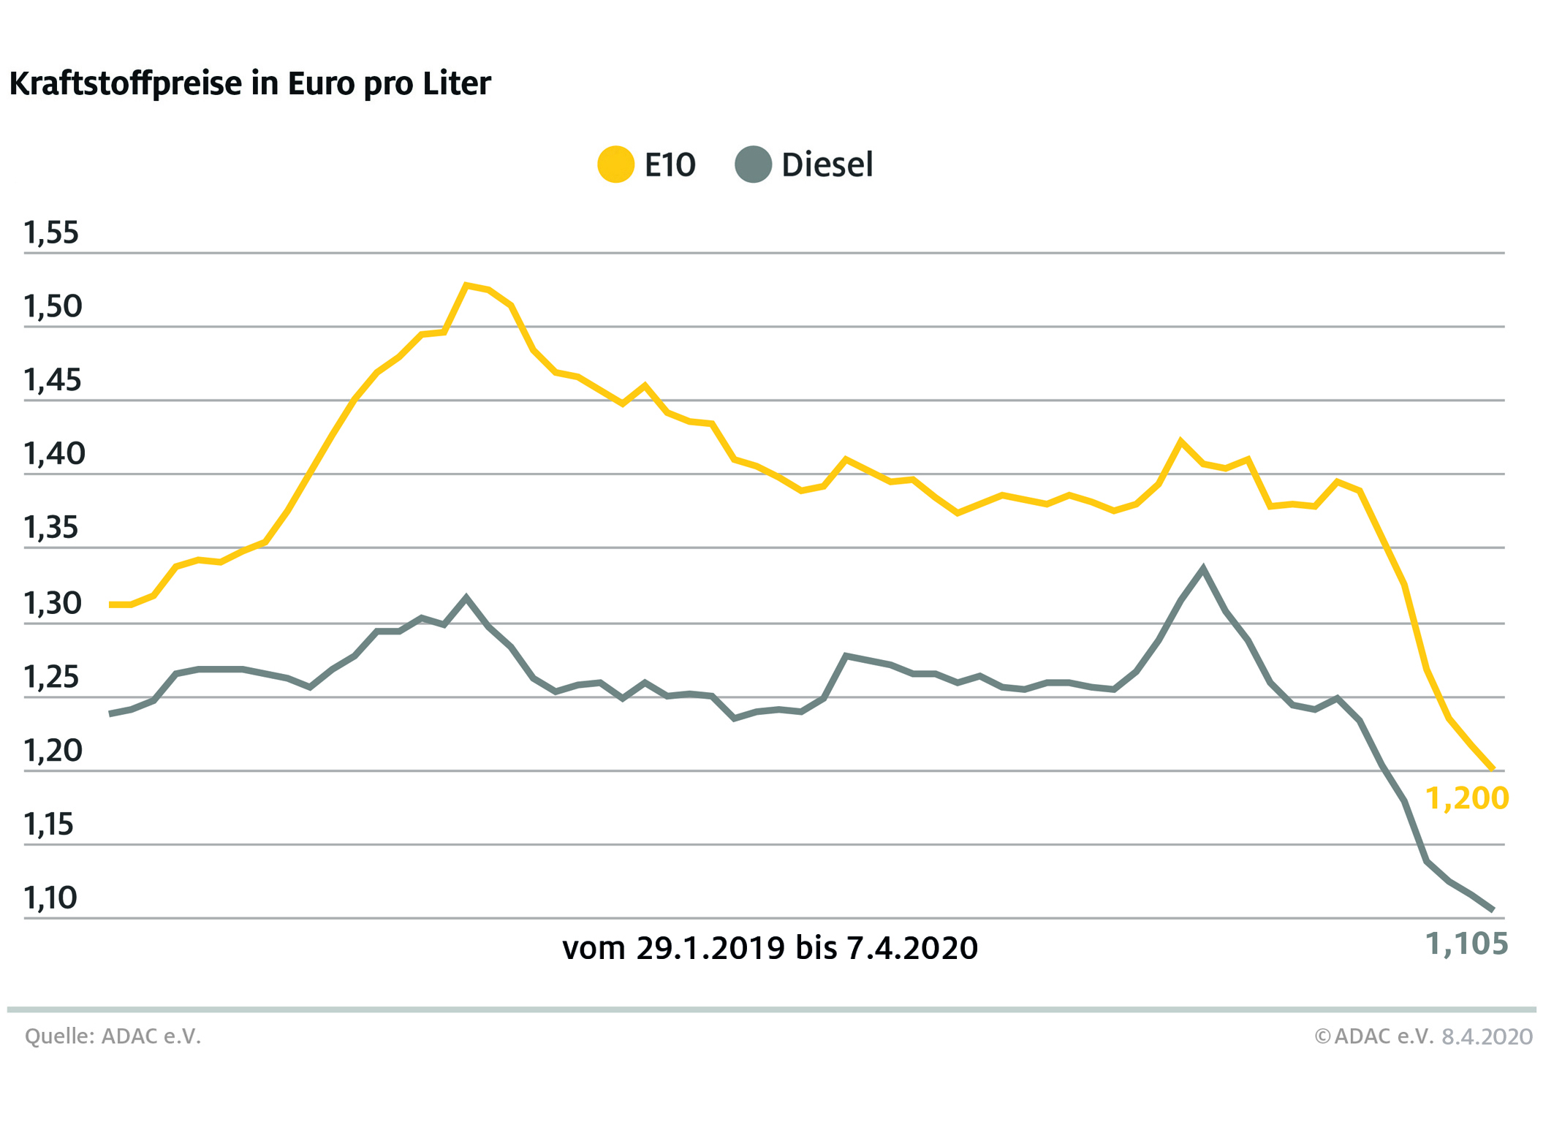Screen dimensions: 1554x1122
Task: Select the E10 legend label text
Action: point(670,165)
